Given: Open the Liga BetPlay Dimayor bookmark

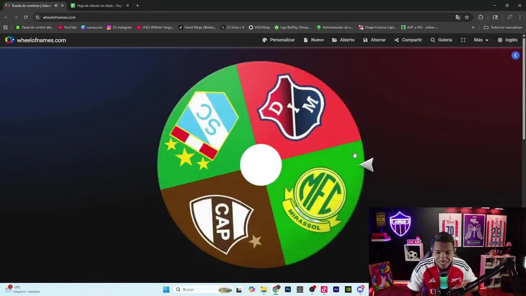Looking at the screenshot, I should coord(293,28).
